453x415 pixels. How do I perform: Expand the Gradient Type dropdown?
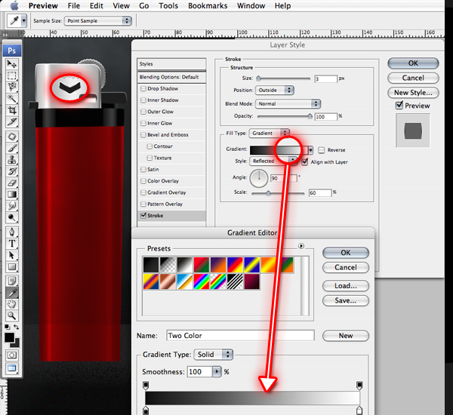[x=214, y=355]
